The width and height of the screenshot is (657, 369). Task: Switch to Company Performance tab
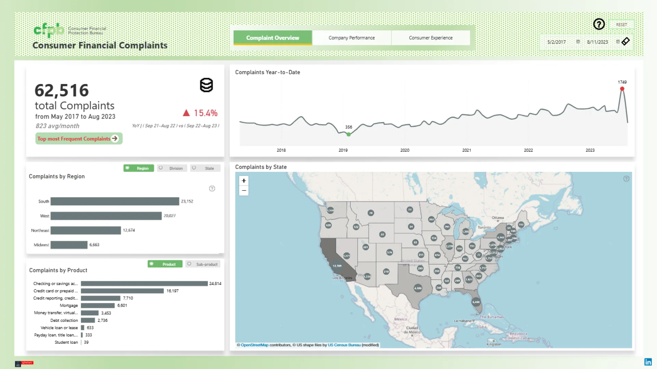352,38
